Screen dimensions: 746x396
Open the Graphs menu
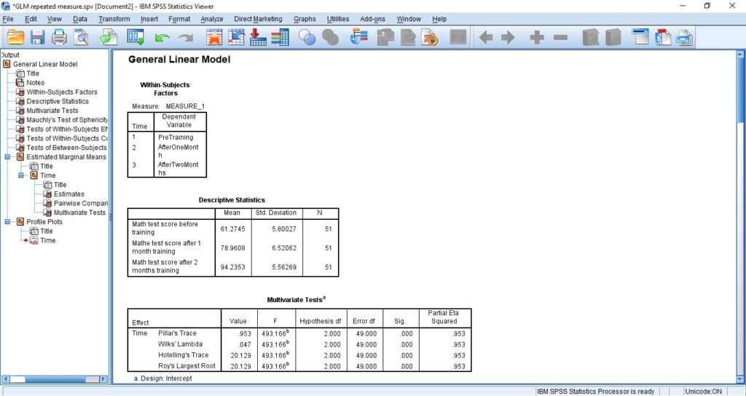305,19
